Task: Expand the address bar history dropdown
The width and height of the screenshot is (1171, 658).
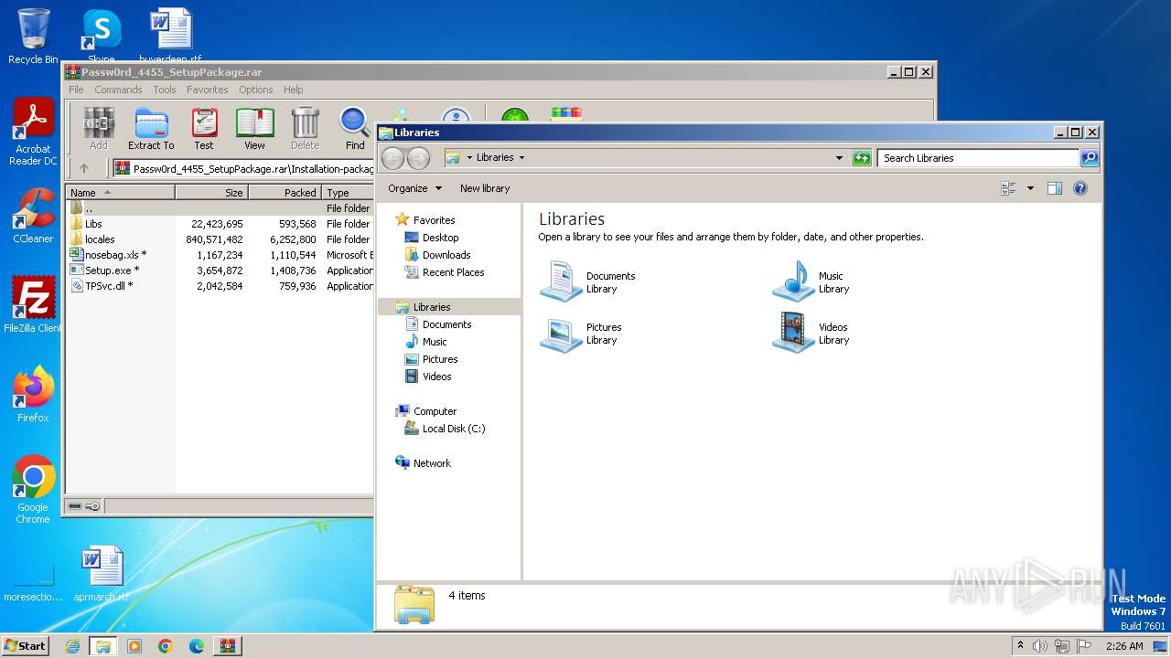Action: 839,158
